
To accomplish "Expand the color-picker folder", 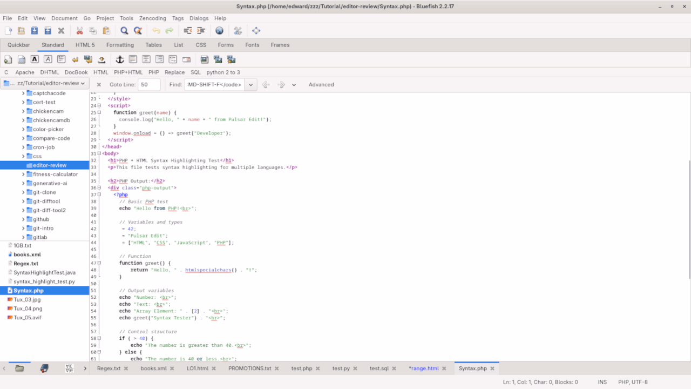I will (x=23, y=129).
